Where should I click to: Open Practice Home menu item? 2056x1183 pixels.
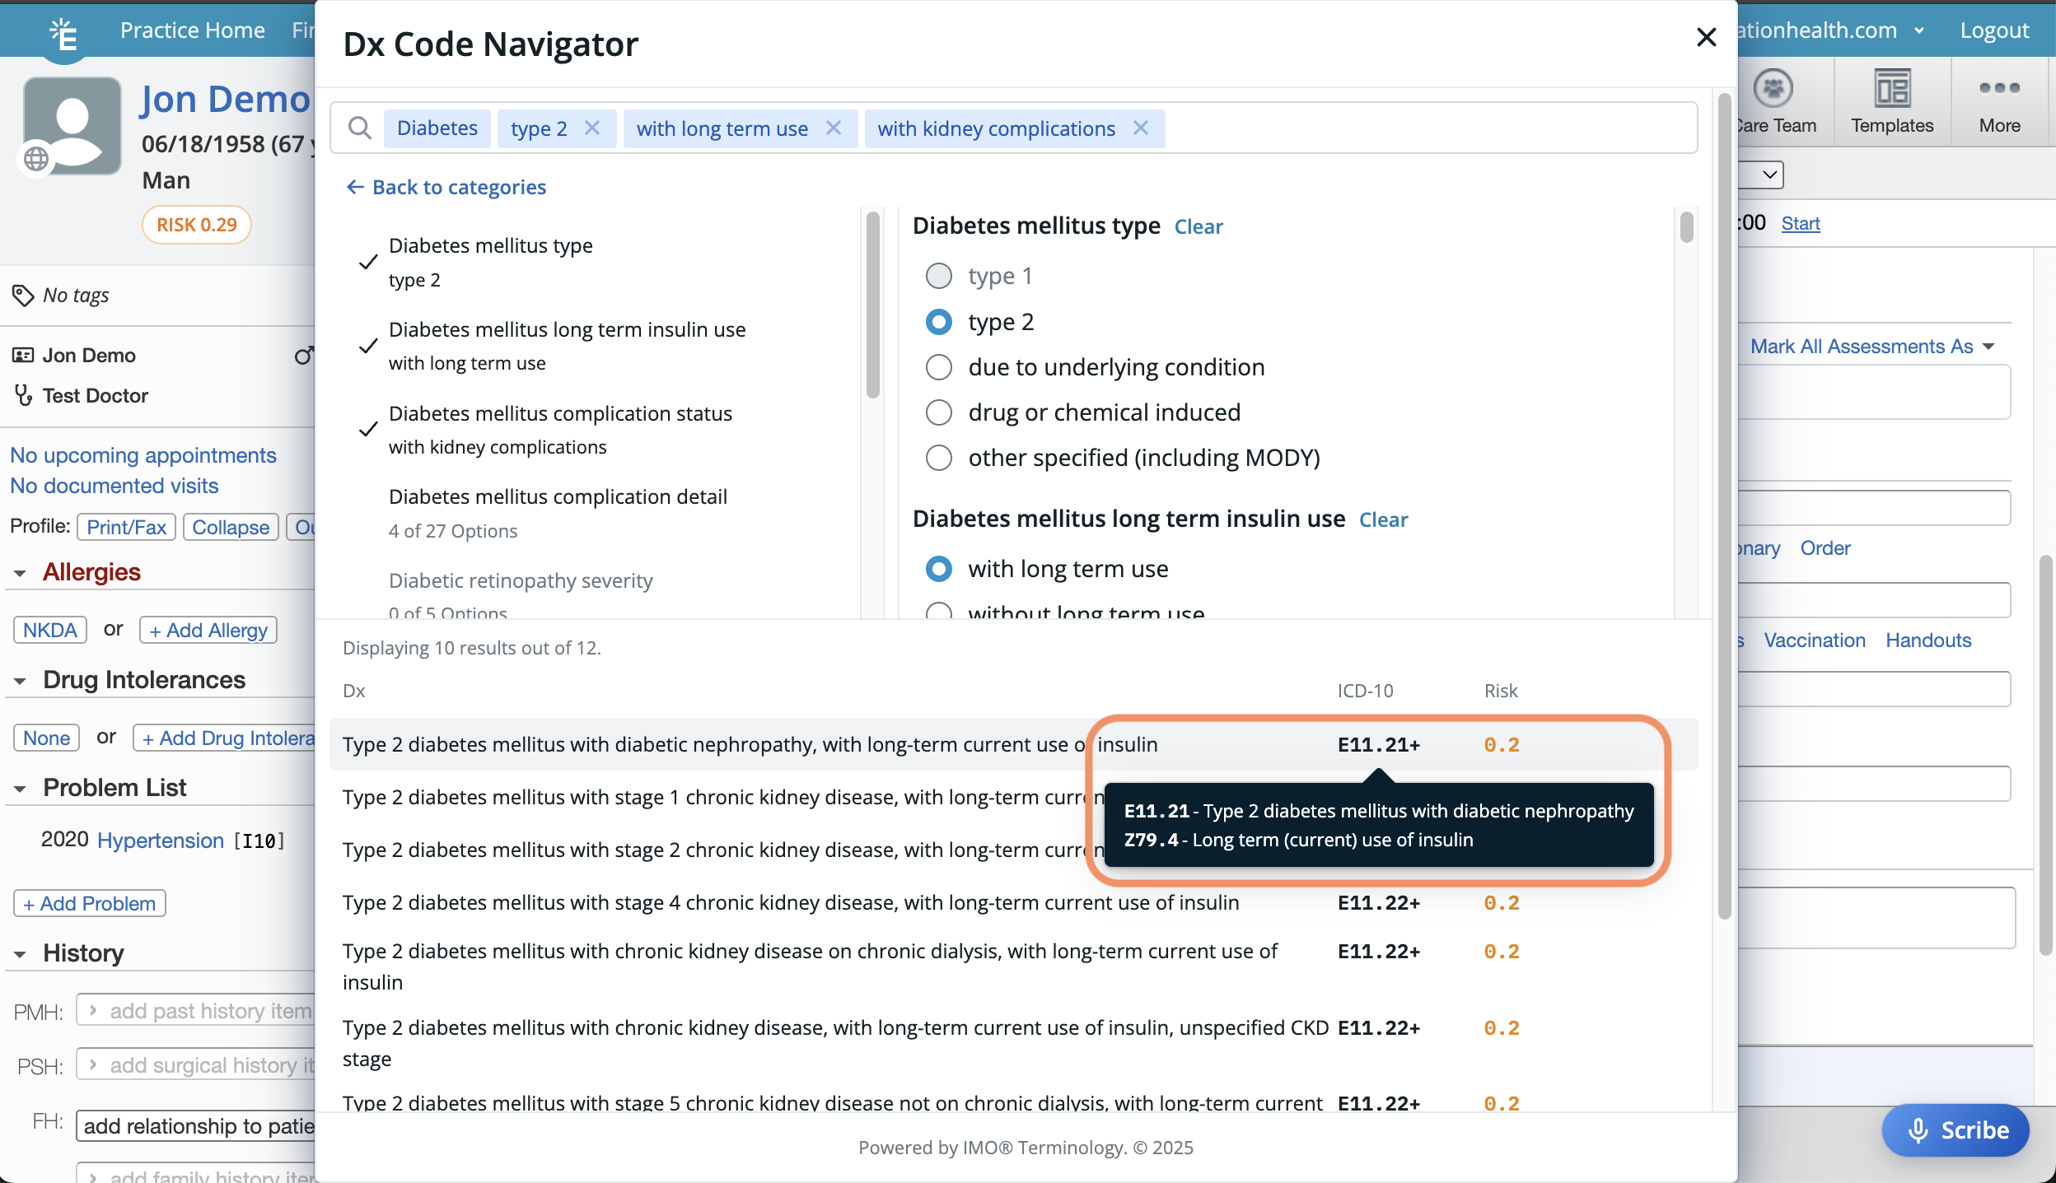pos(192,30)
